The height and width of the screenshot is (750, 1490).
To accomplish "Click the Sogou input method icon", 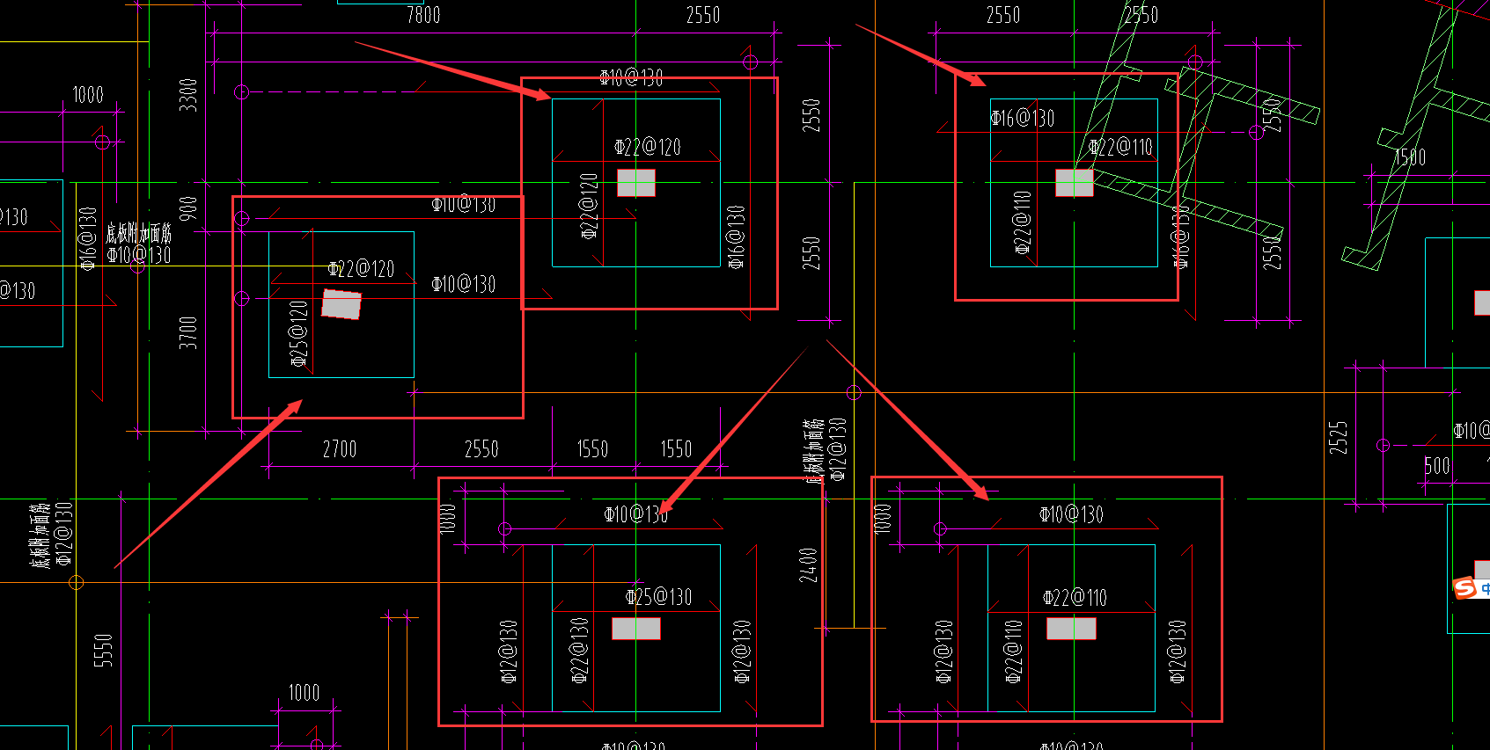I will click(1465, 587).
